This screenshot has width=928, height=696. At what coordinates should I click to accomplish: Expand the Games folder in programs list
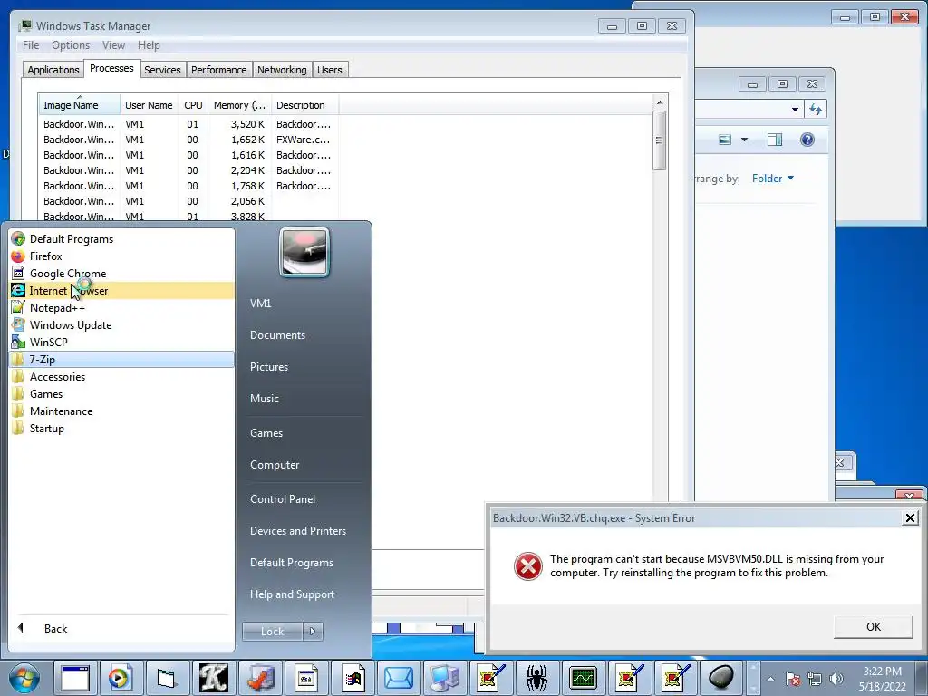pyautogui.click(x=121, y=393)
